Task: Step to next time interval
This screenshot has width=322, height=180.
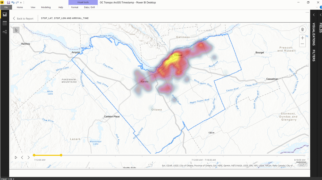Action: (29, 158)
